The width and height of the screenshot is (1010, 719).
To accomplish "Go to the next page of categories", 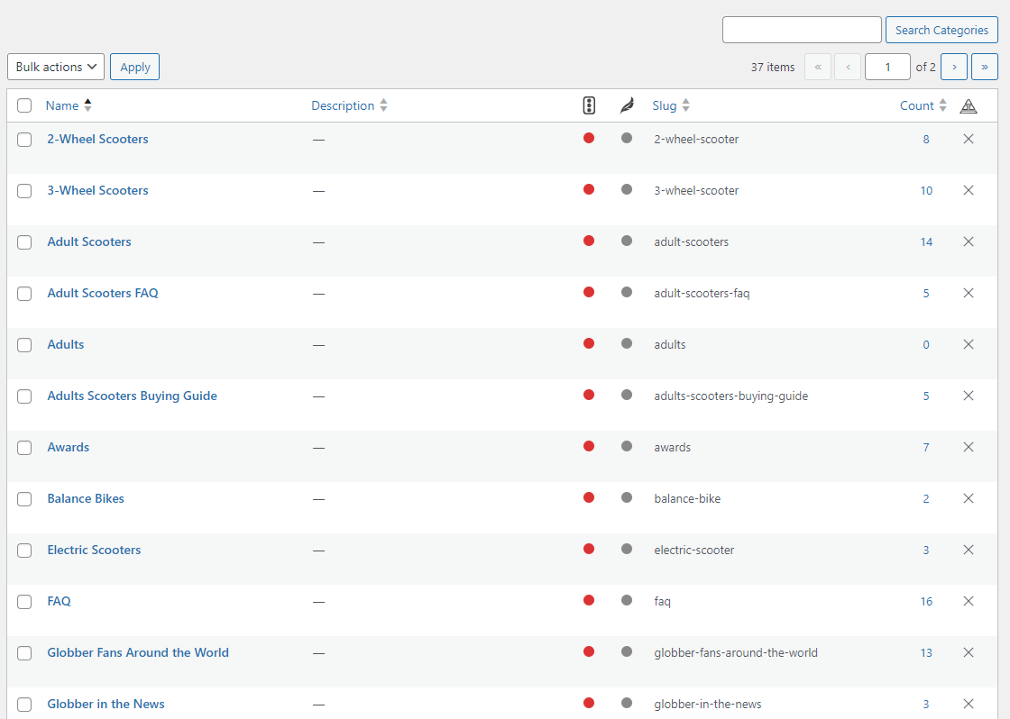I will pos(954,67).
